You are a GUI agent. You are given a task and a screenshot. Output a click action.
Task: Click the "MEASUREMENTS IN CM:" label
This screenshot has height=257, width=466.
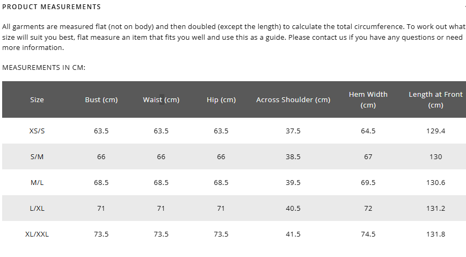[x=44, y=68]
